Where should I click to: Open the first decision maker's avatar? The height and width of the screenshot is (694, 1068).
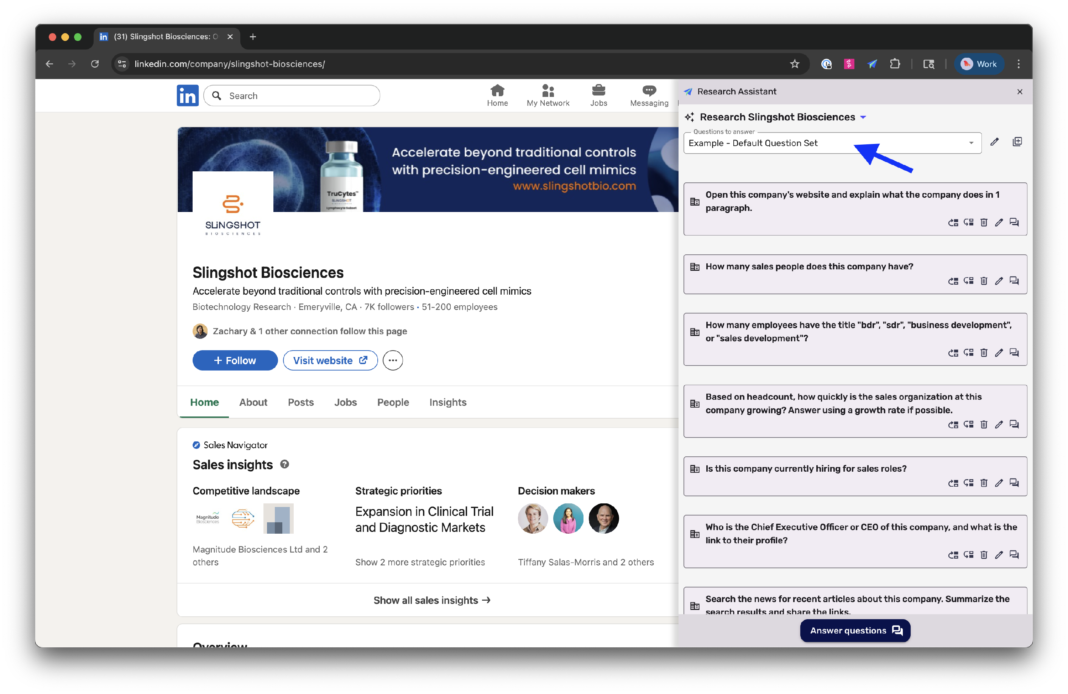tap(533, 518)
